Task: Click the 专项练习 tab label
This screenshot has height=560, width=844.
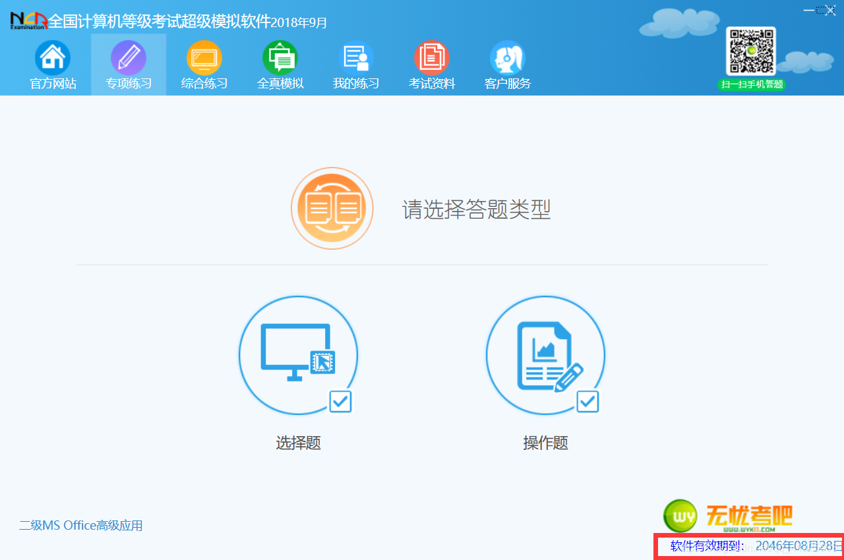Action: [x=129, y=84]
